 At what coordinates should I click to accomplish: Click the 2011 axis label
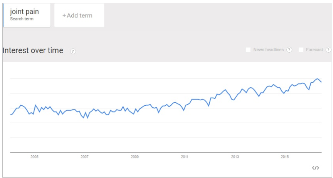[185, 157]
